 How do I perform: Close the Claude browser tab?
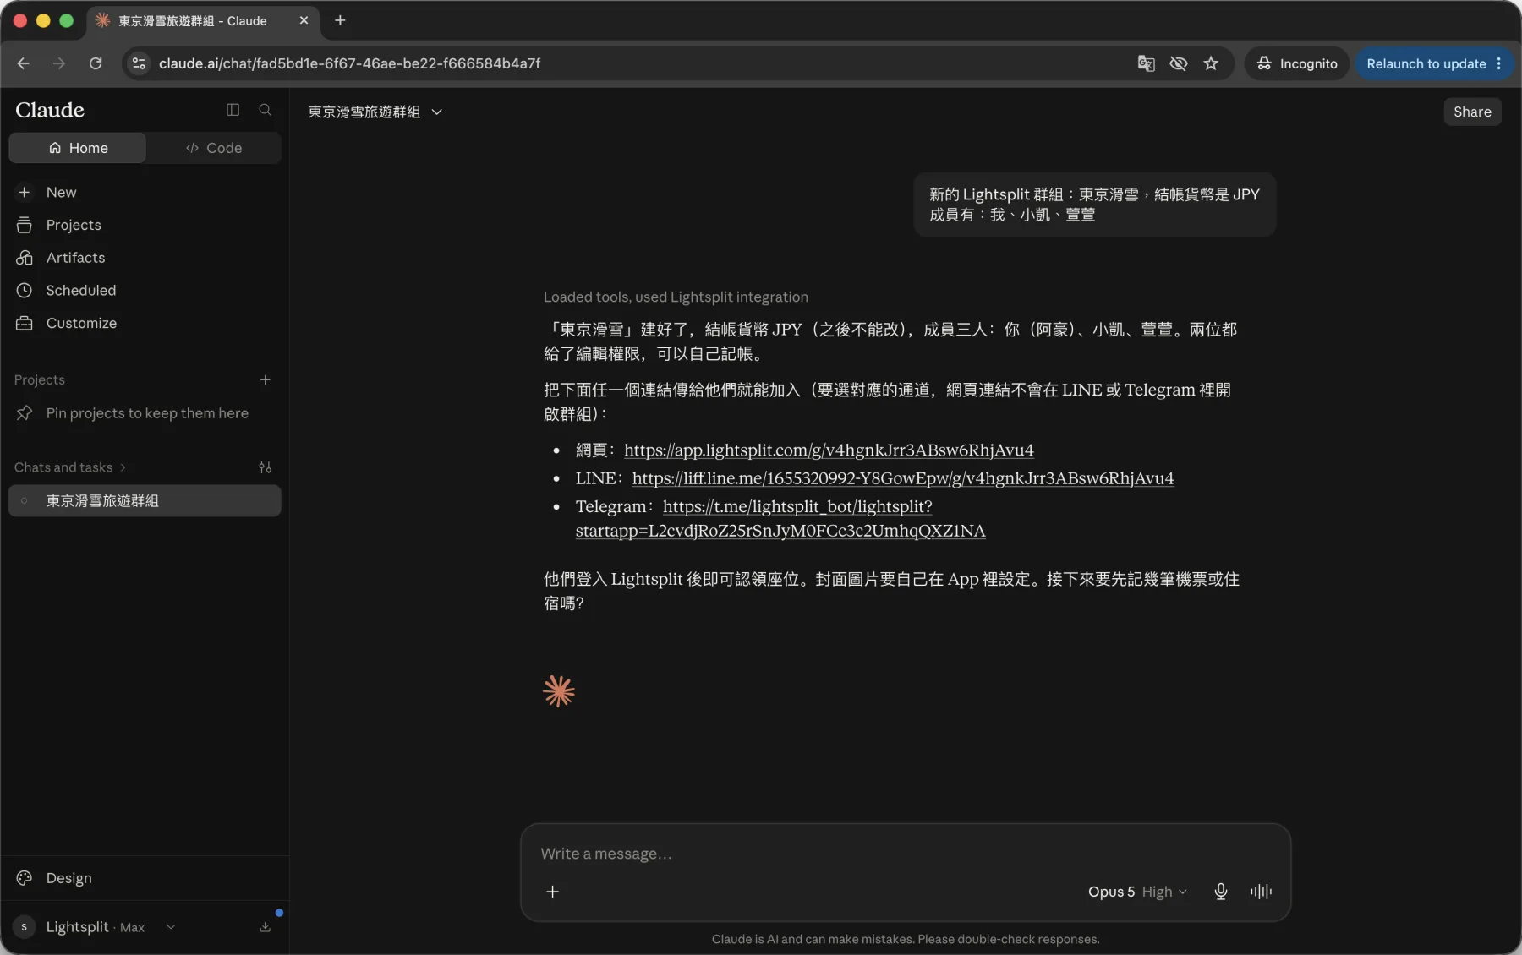(x=304, y=20)
